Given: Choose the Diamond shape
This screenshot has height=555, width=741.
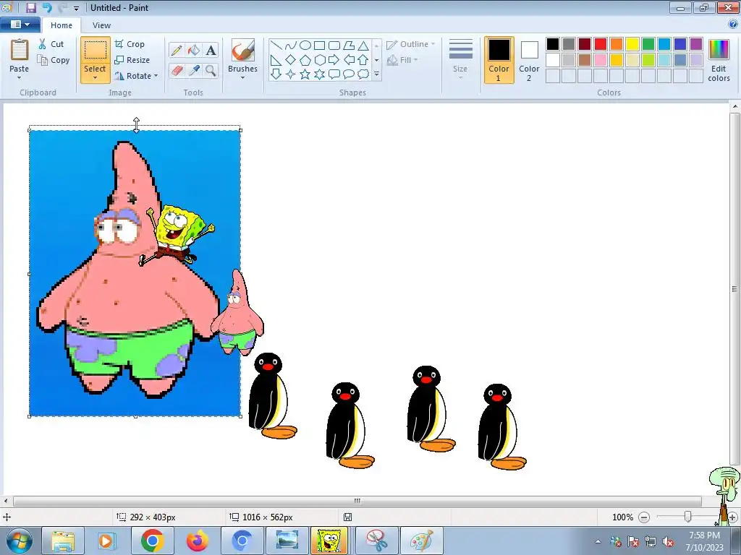Looking at the screenshot, I should [x=291, y=60].
